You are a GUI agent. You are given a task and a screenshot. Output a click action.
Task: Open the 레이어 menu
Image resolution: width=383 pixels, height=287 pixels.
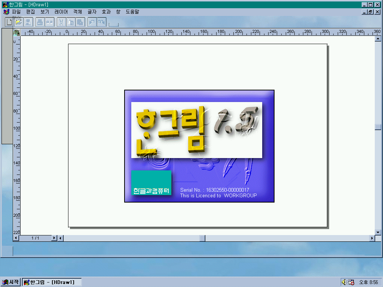[61, 12]
